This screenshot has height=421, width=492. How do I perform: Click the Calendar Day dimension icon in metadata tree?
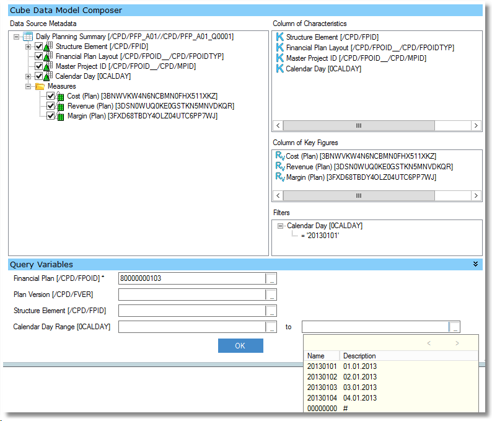[x=48, y=76]
